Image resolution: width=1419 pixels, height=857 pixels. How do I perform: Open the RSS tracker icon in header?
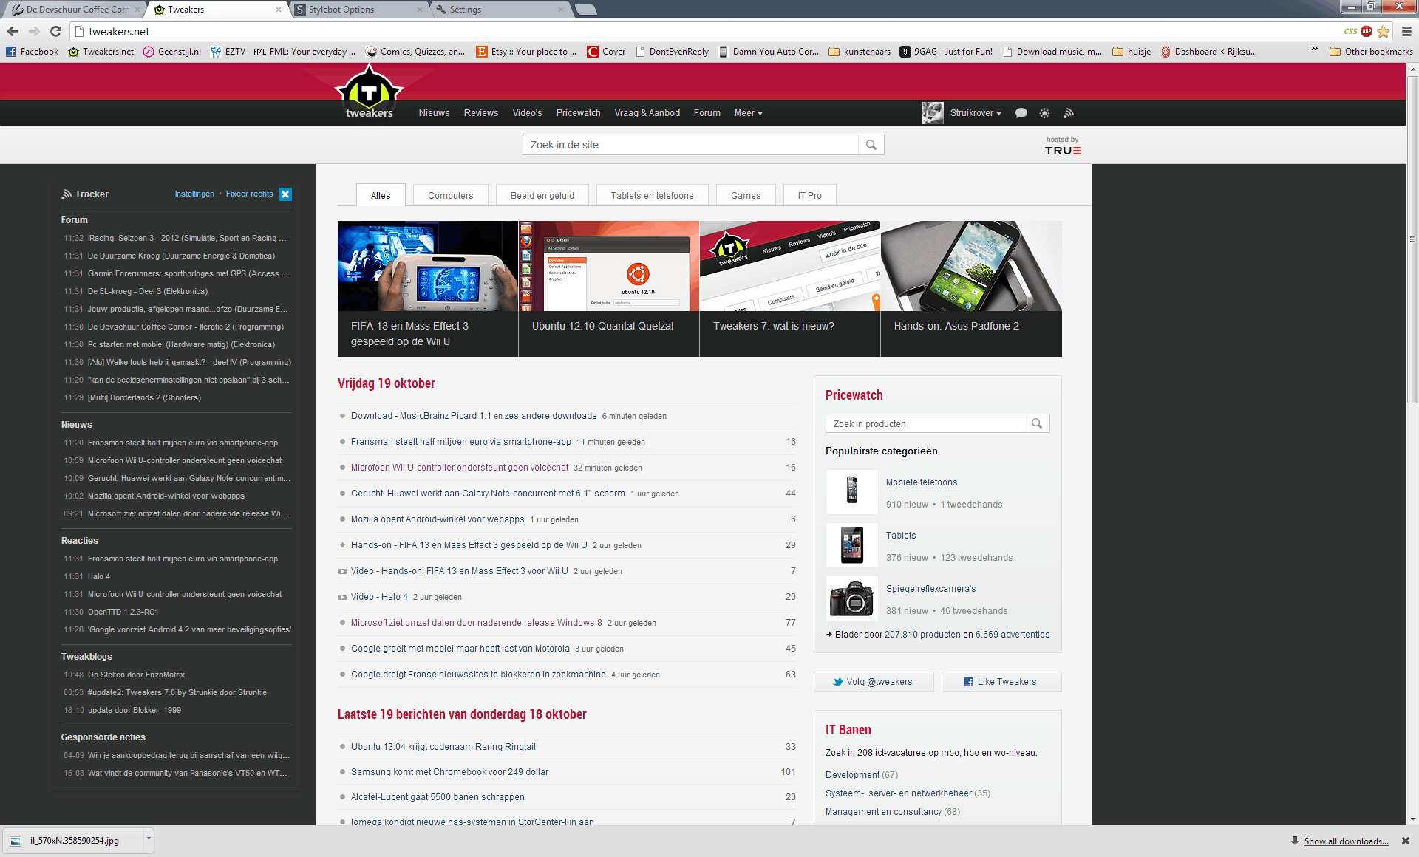pos(1069,113)
